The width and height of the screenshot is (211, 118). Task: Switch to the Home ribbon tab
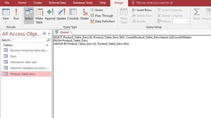22,3
